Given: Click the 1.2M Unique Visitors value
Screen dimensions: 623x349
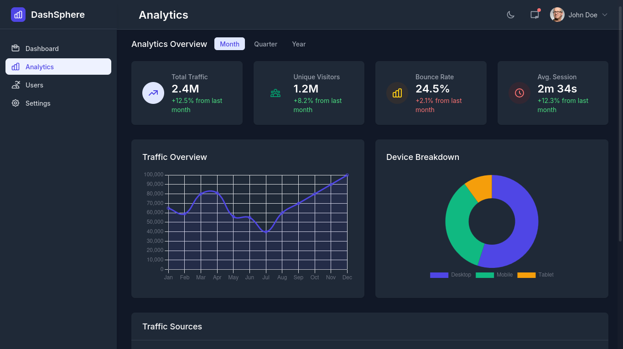Looking at the screenshot, I should pos(306,89).
